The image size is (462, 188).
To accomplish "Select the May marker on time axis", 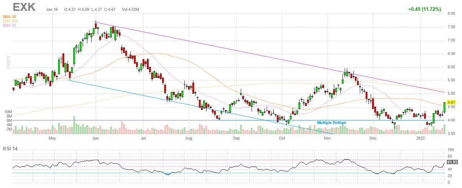I will point(52,138).
